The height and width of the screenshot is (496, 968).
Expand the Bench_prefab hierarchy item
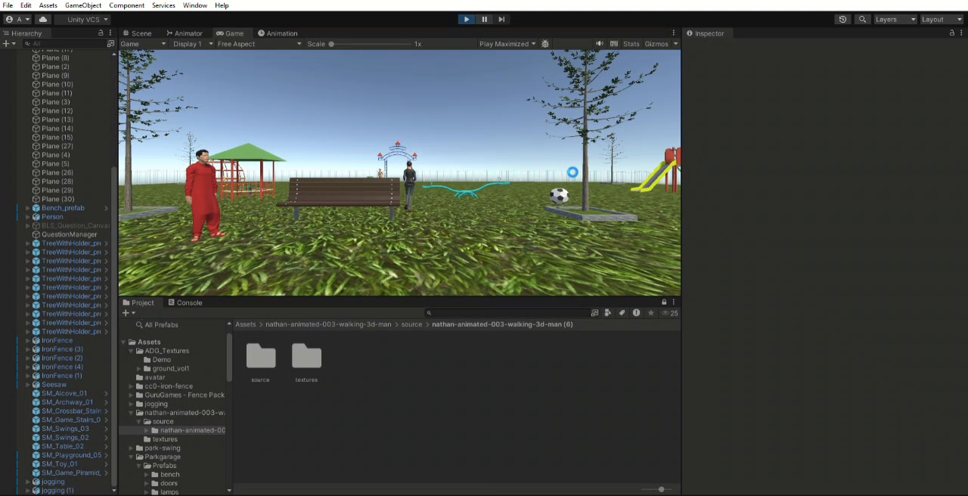tap(28, 208)
